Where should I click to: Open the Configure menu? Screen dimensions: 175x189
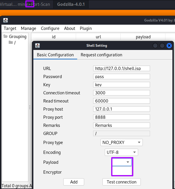pos(50,28)
